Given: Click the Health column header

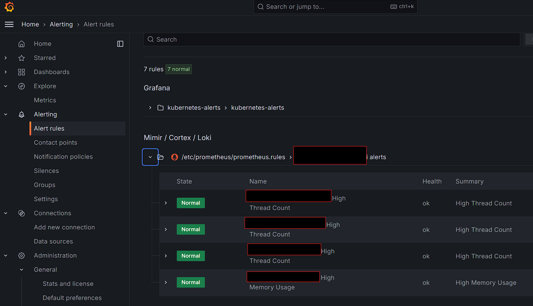Looking at the screenshot, I should coord(432,181).
